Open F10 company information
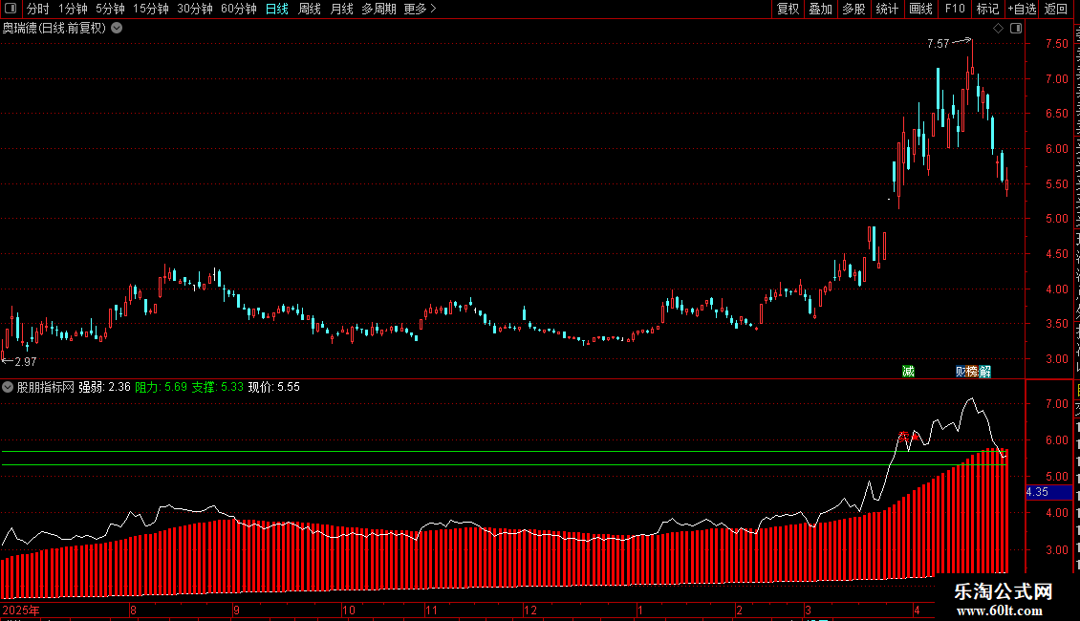The width and height of the screenshot is (1080, 621). coord(955,9)
